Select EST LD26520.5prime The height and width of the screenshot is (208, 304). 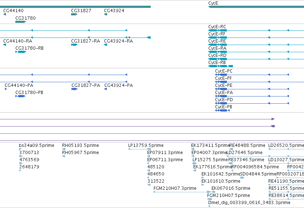[286, 145]
